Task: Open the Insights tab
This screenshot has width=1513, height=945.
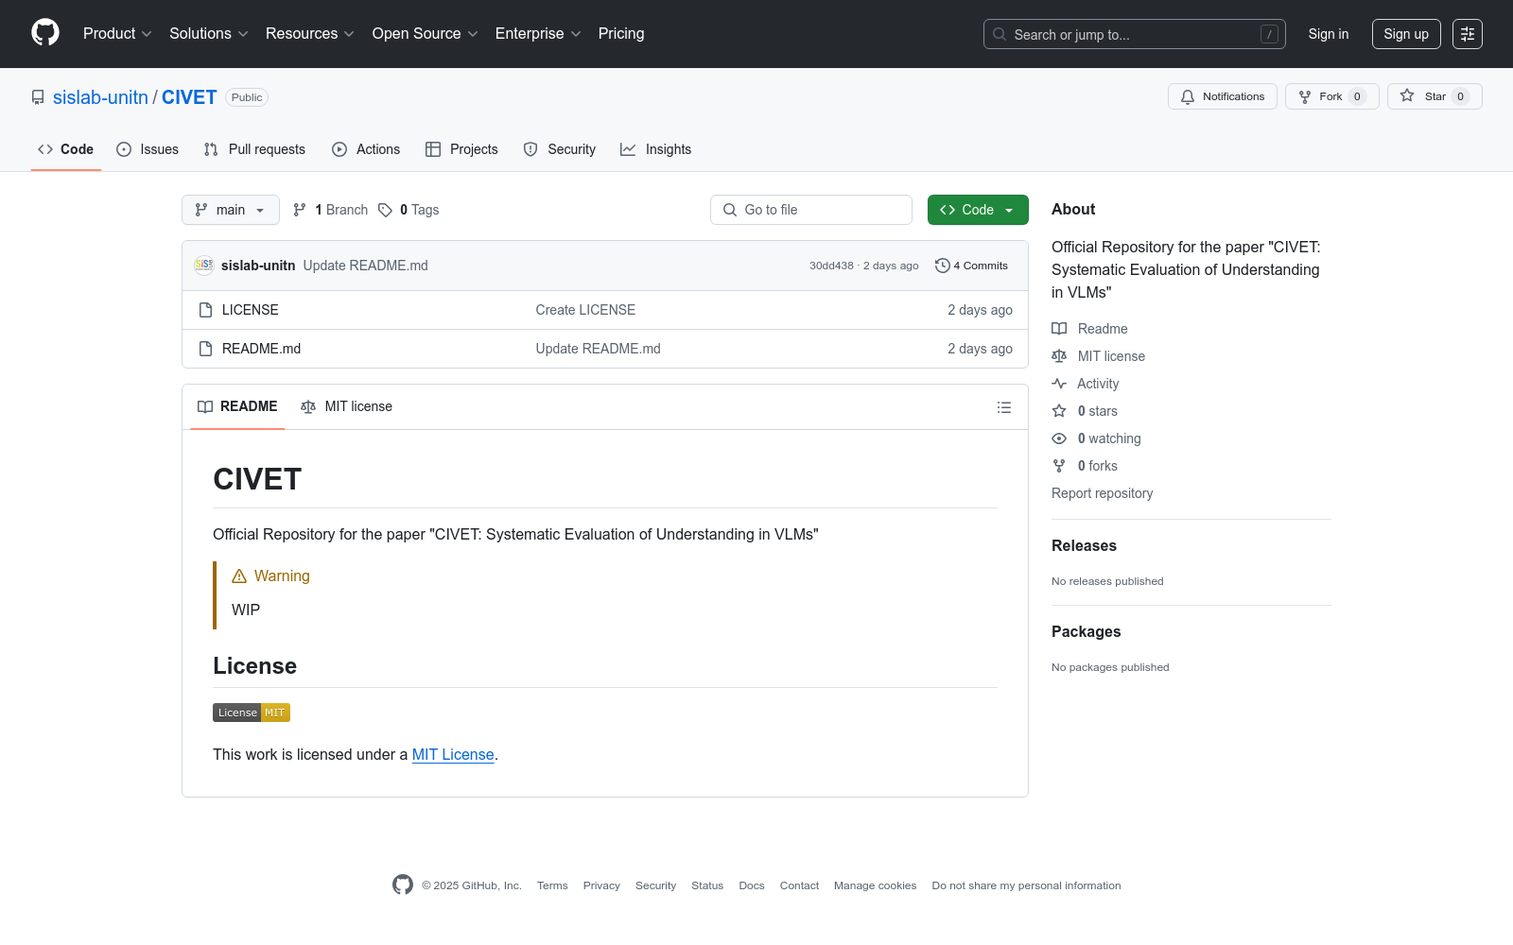Action: click(655, 149)
